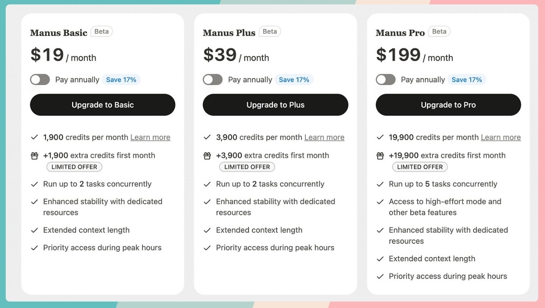Open Learn more link under Plus credits
Image resolution: width=545 pixels, height=308 pixels.
coord(324,138)
